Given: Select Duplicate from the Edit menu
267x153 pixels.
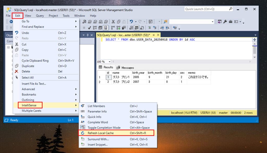Looking at the screenshot, I should click(28, 66).
